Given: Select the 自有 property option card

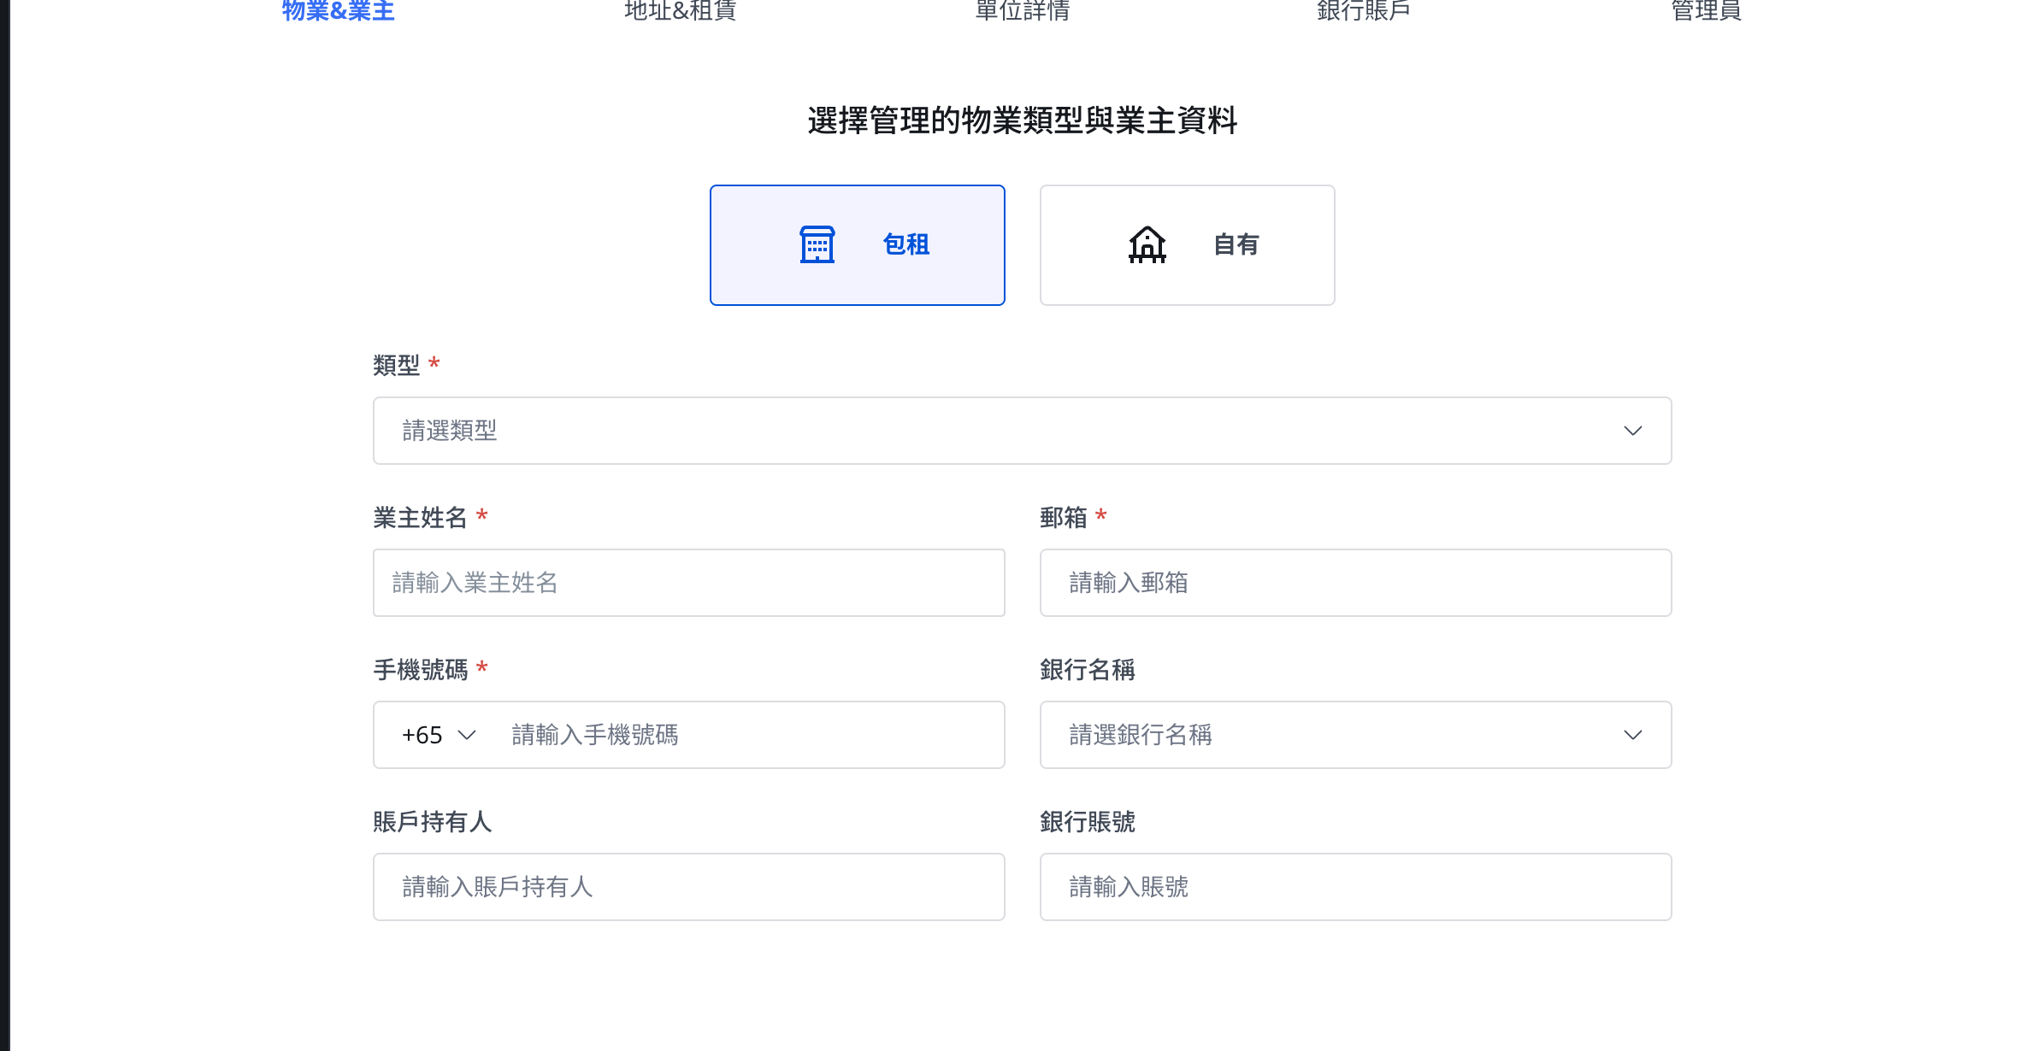Looking at the screenshot, I should (1187, 245).
